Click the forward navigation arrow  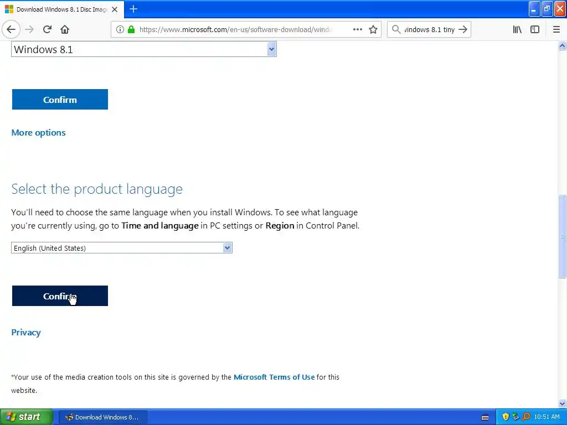(29, 29)
